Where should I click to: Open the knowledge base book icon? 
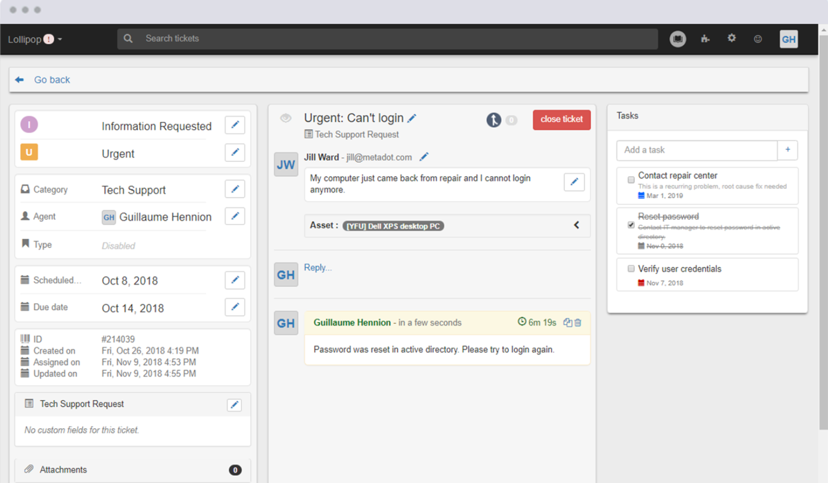tap(677, 38)
